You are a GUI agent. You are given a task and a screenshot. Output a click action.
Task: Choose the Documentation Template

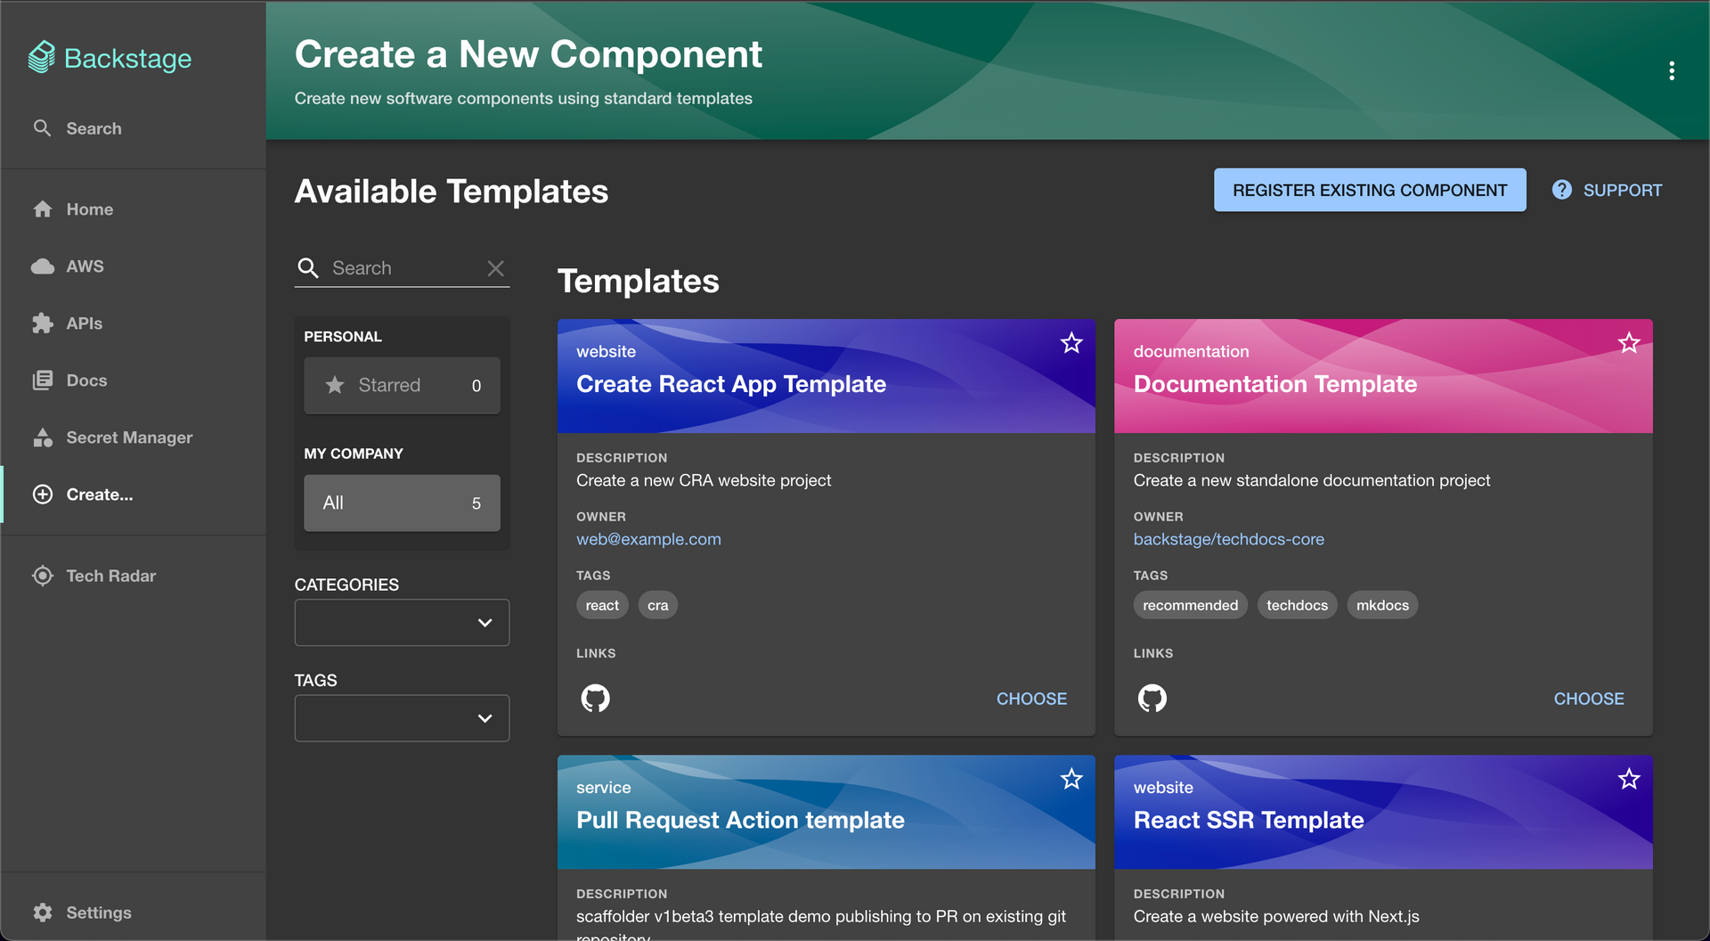(1588, 699)
